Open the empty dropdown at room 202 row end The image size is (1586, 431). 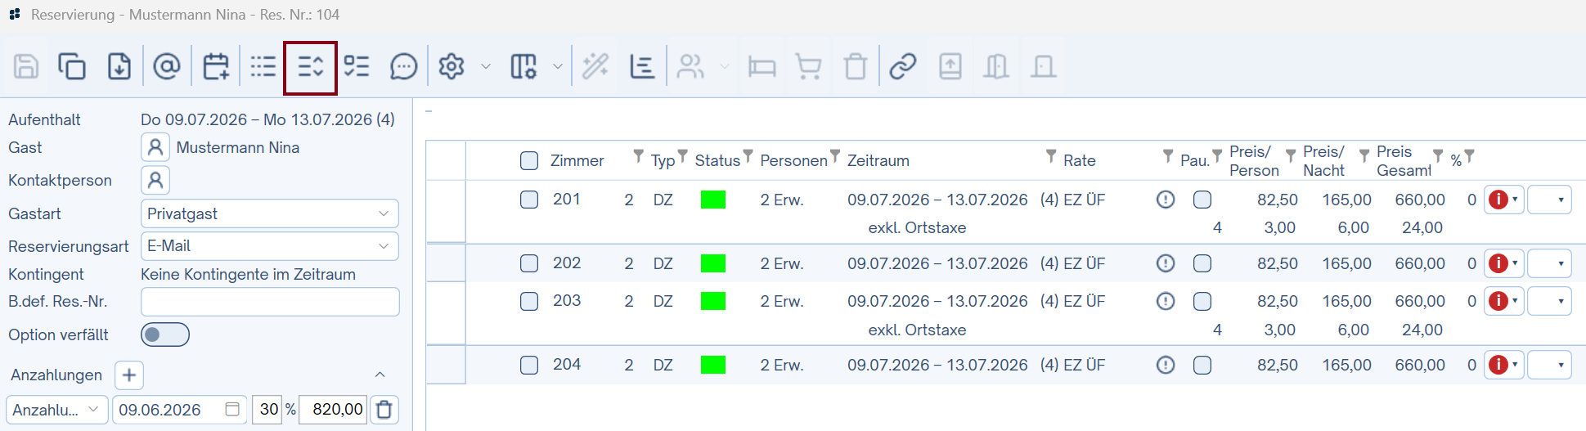point(1549,263)
